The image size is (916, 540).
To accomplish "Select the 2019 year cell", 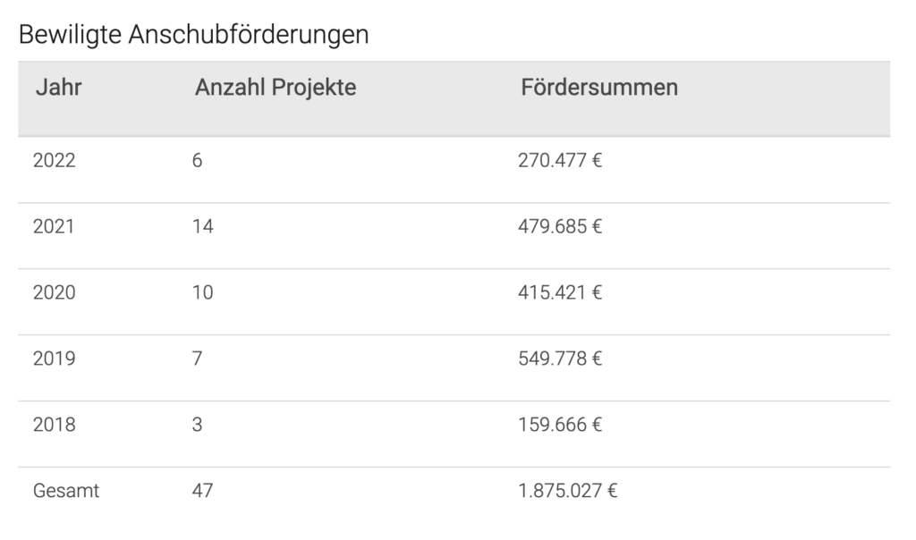I will point(55,359).
